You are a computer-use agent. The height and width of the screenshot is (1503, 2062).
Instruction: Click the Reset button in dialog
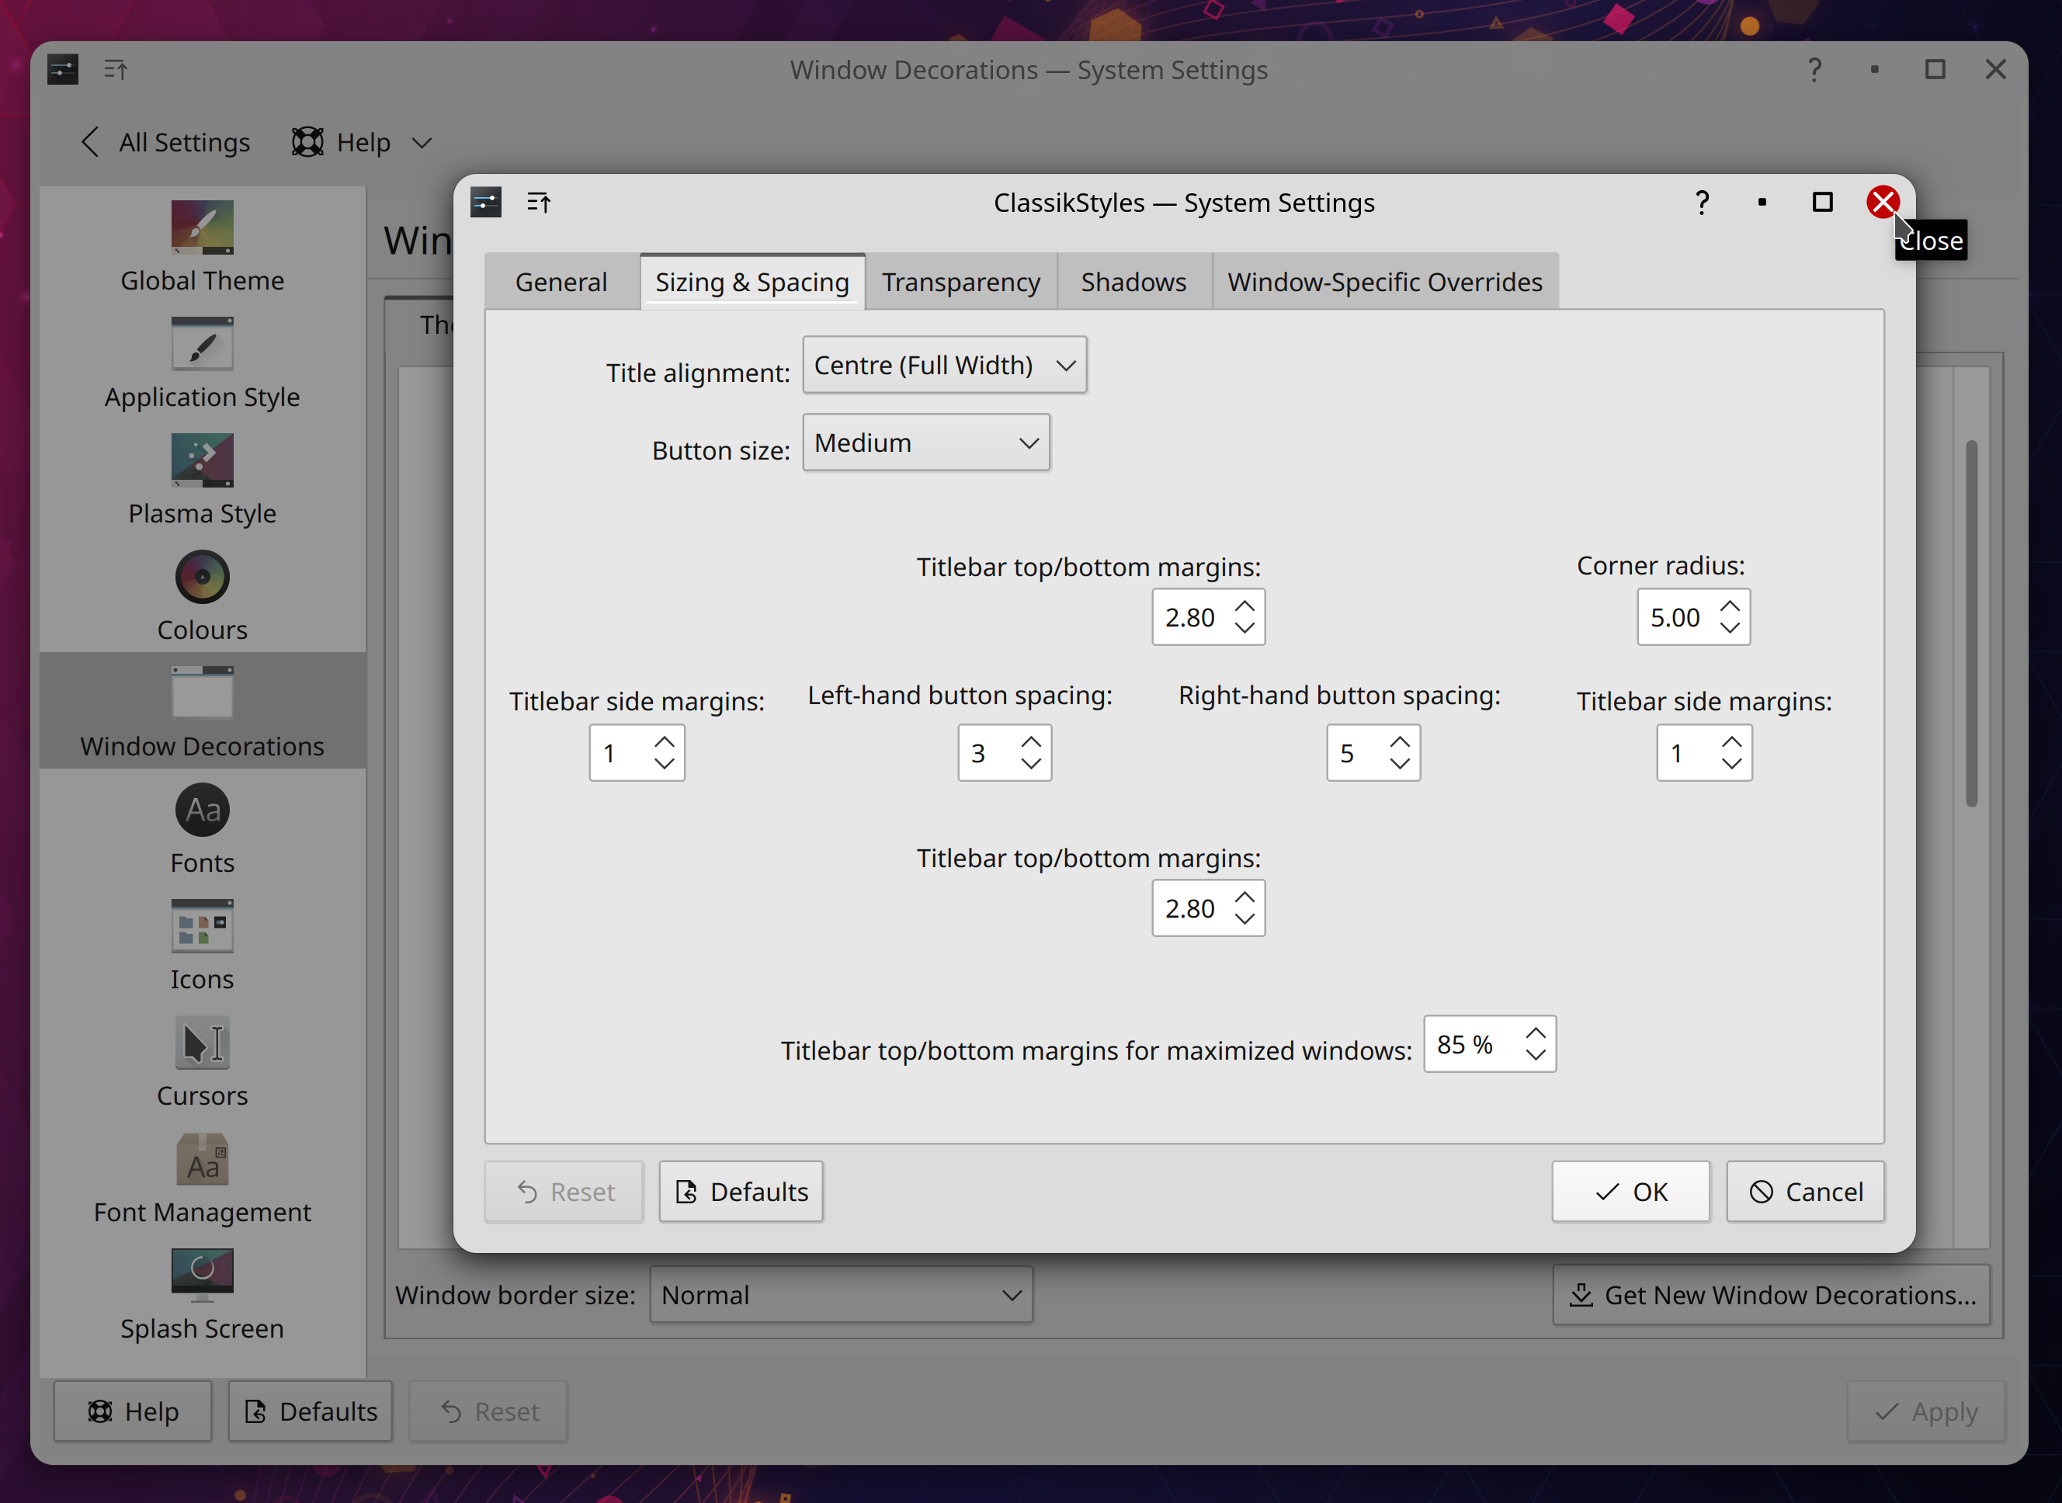[564, 1191]
